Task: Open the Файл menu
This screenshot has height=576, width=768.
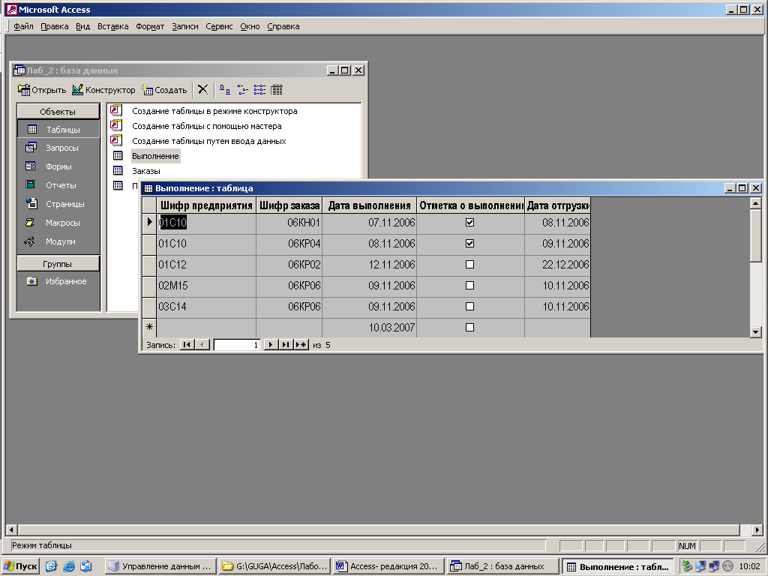Action: [x=23, y=26]
